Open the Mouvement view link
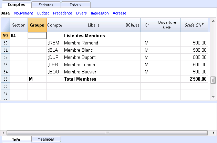The width and height of the screenshot is (217, 143). pos(23,13)
